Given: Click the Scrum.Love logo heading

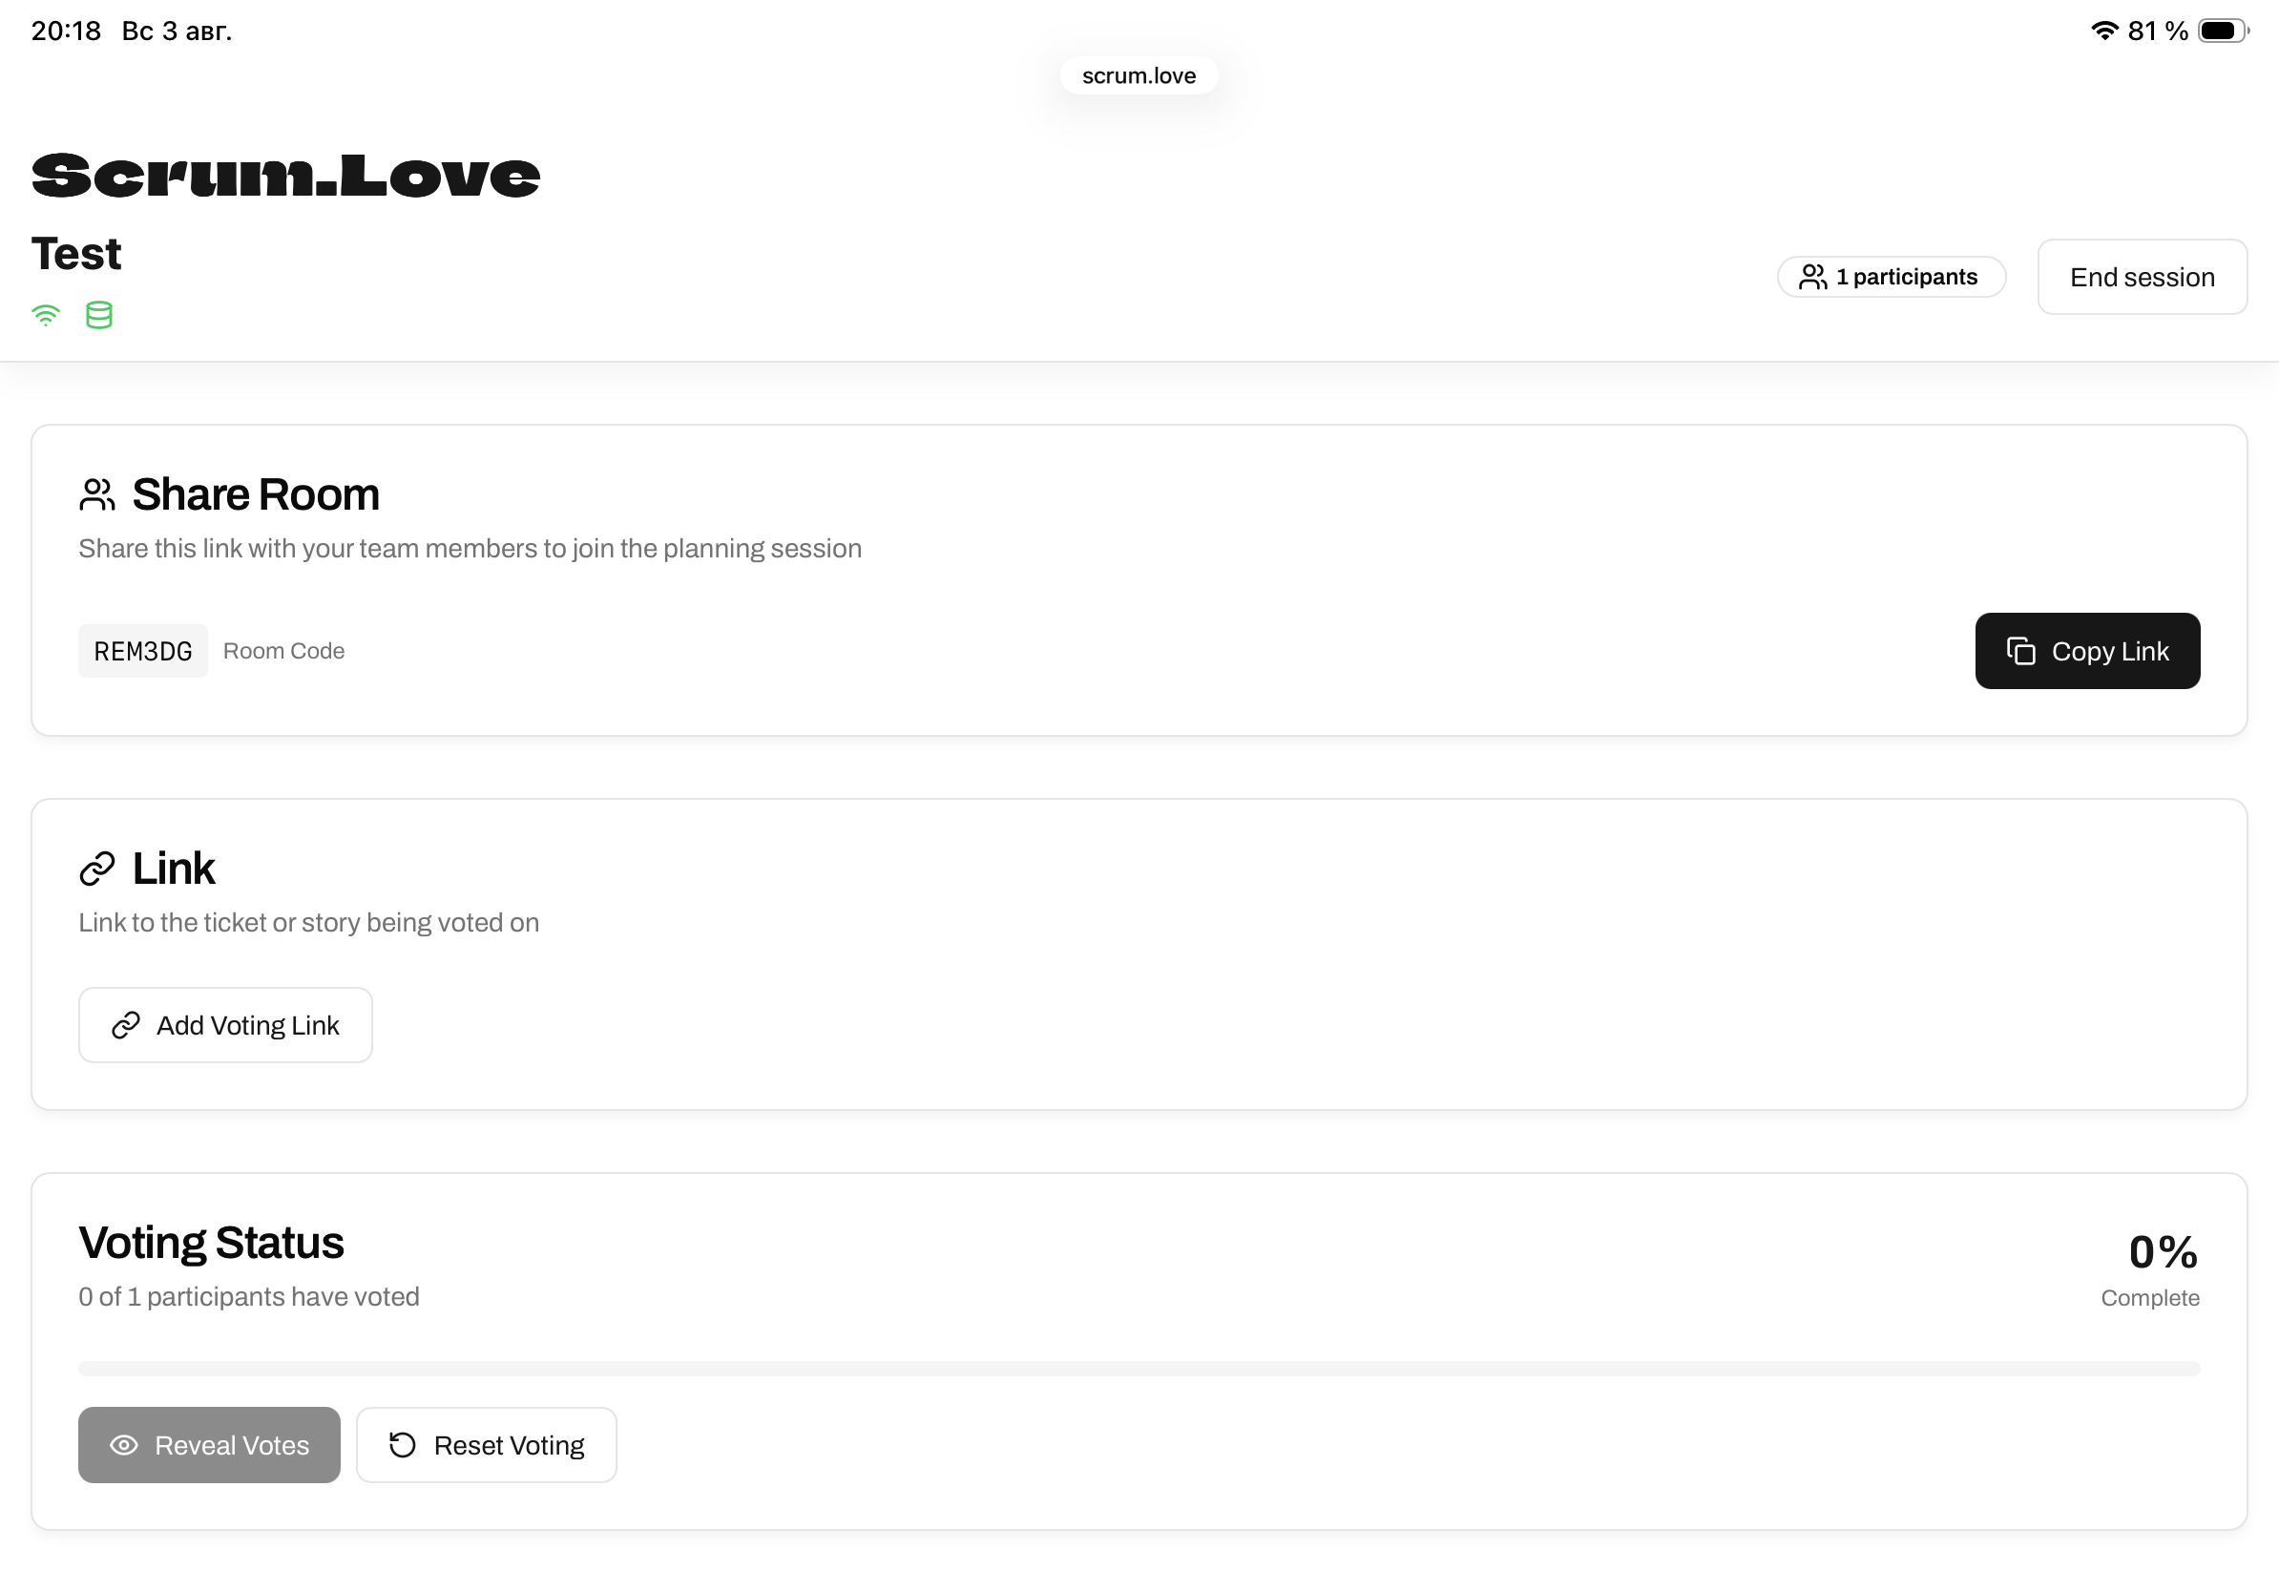Looking at the screenshot, I should (286, 176).
